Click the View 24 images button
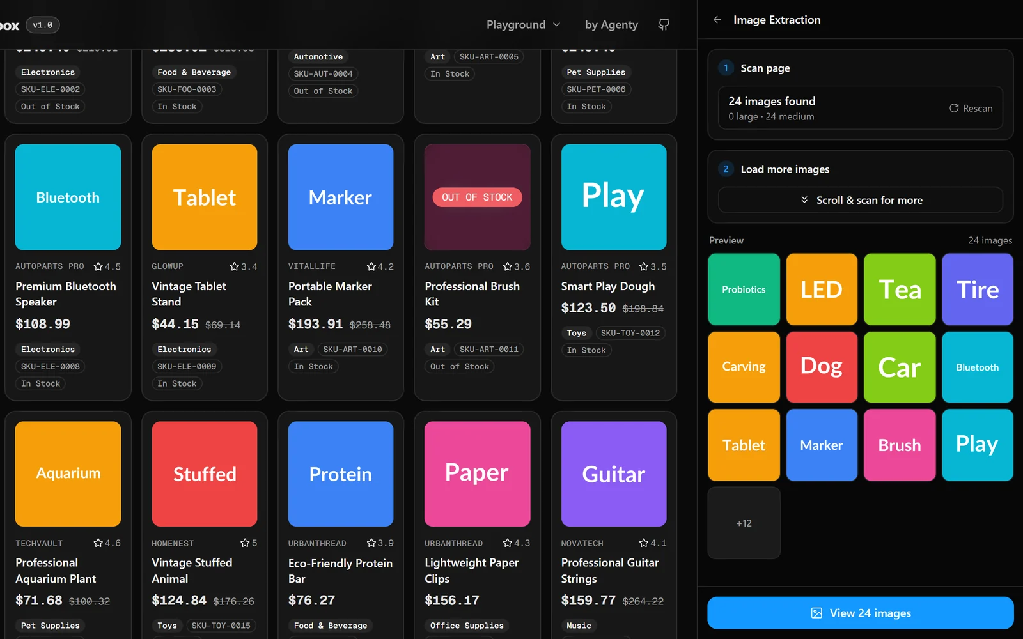The image size is (1023, 639). (861, 613)
